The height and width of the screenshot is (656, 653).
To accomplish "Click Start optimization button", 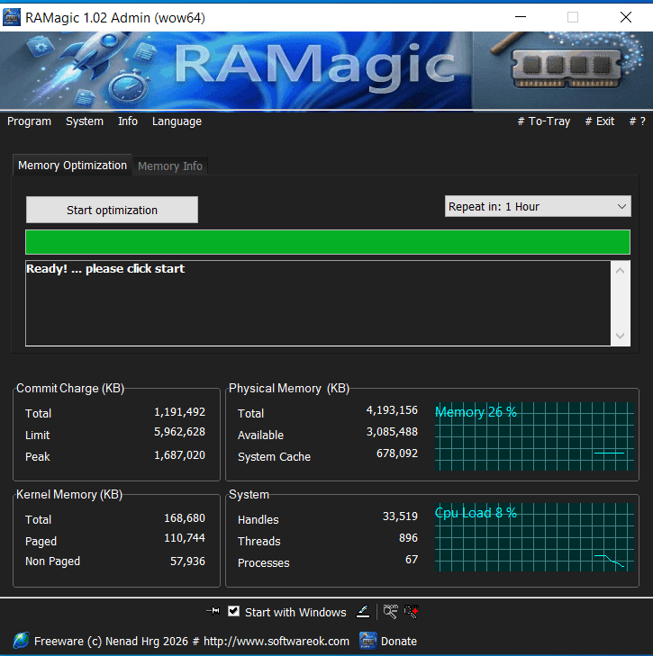I will [x=112, y=210].
